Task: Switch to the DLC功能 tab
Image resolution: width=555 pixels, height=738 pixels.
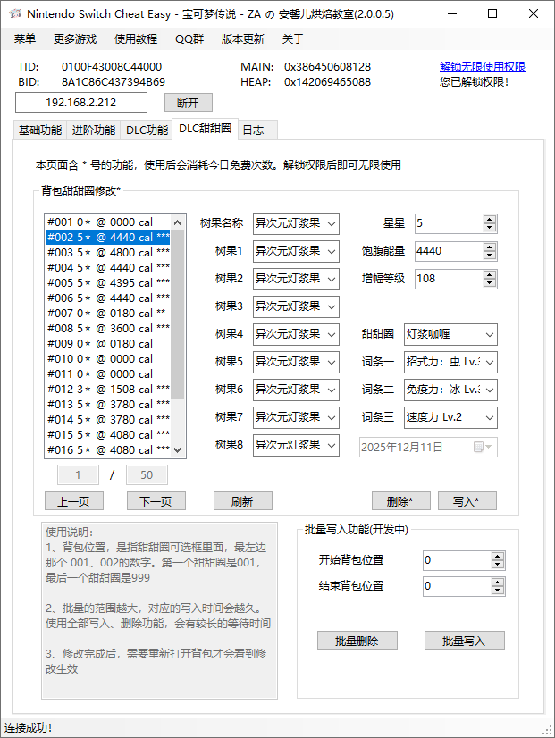Action: (x=147, y=130)
